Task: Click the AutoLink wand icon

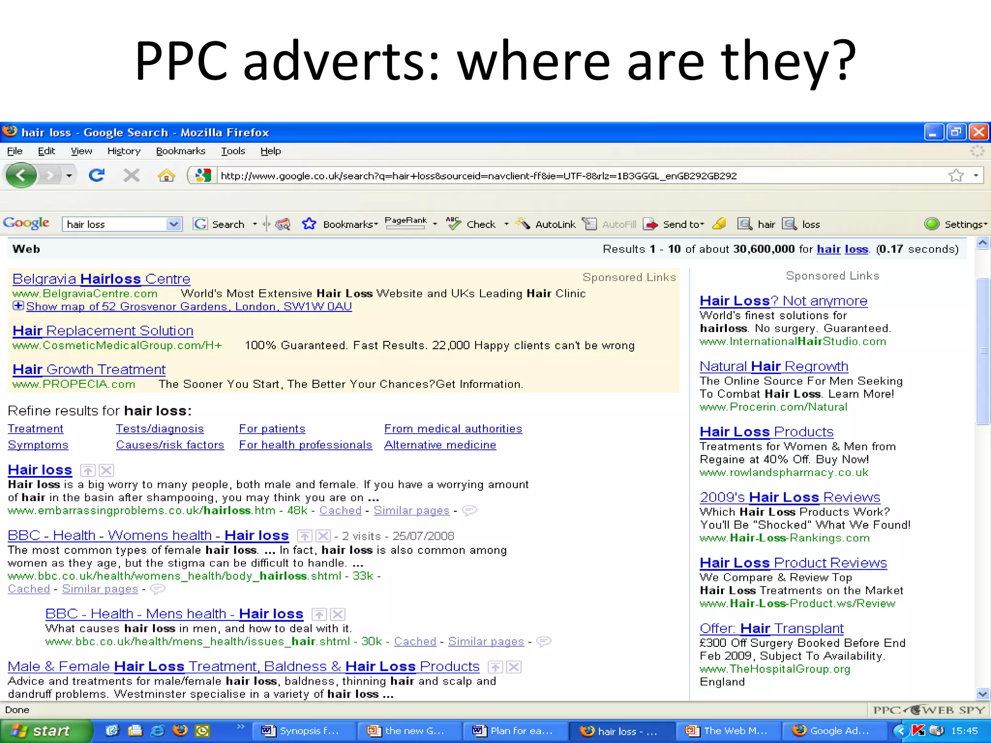Action: (523, 223)
